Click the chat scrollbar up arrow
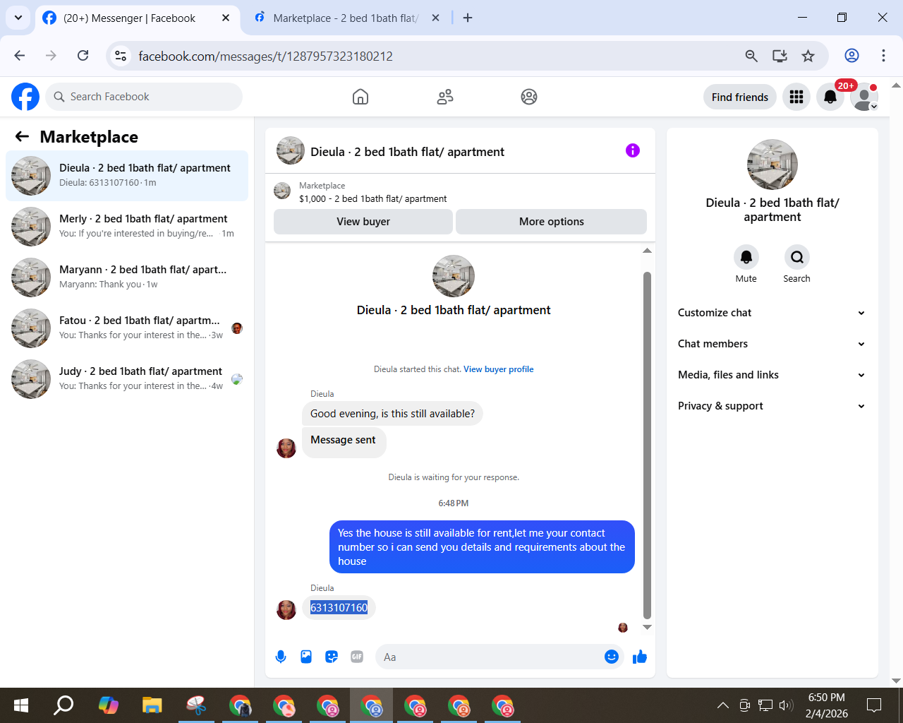Screen dimensions: 903x723 pos(647,251)
